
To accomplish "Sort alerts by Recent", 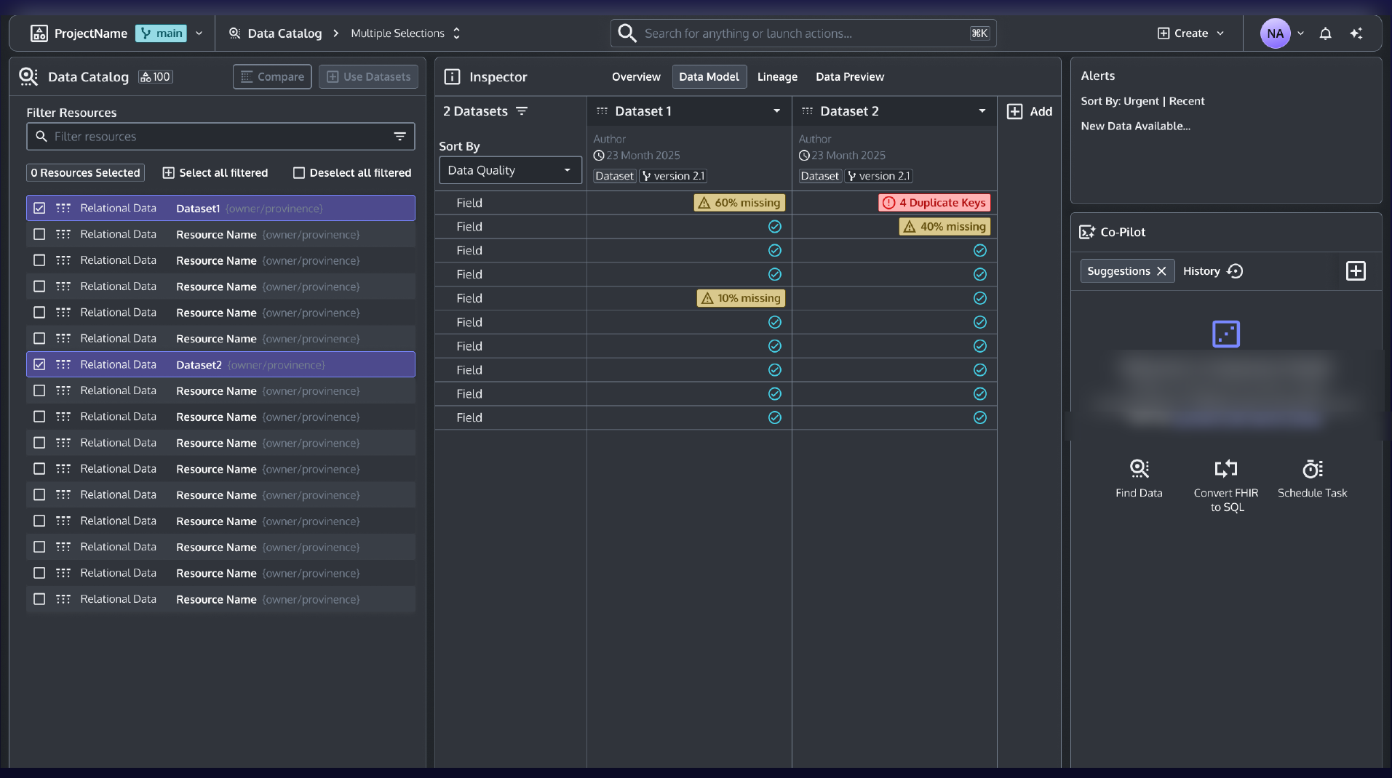I will (1187, 101).
